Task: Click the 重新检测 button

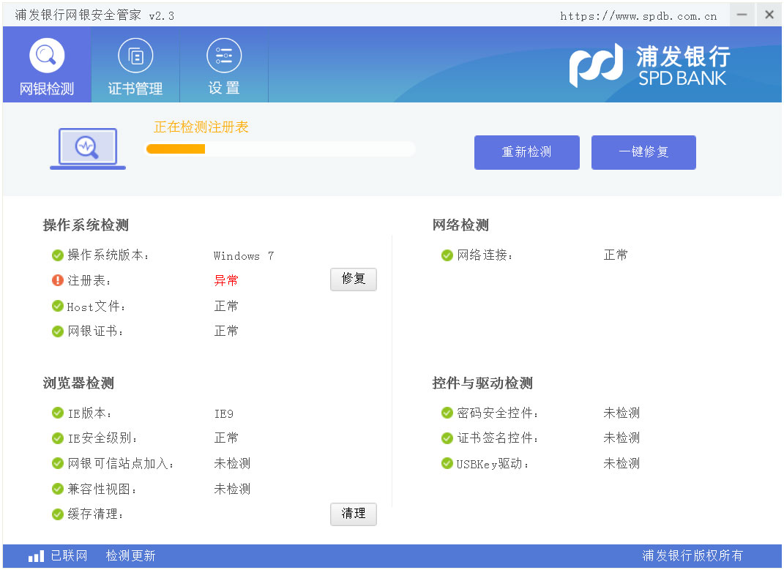Action: 526,152
